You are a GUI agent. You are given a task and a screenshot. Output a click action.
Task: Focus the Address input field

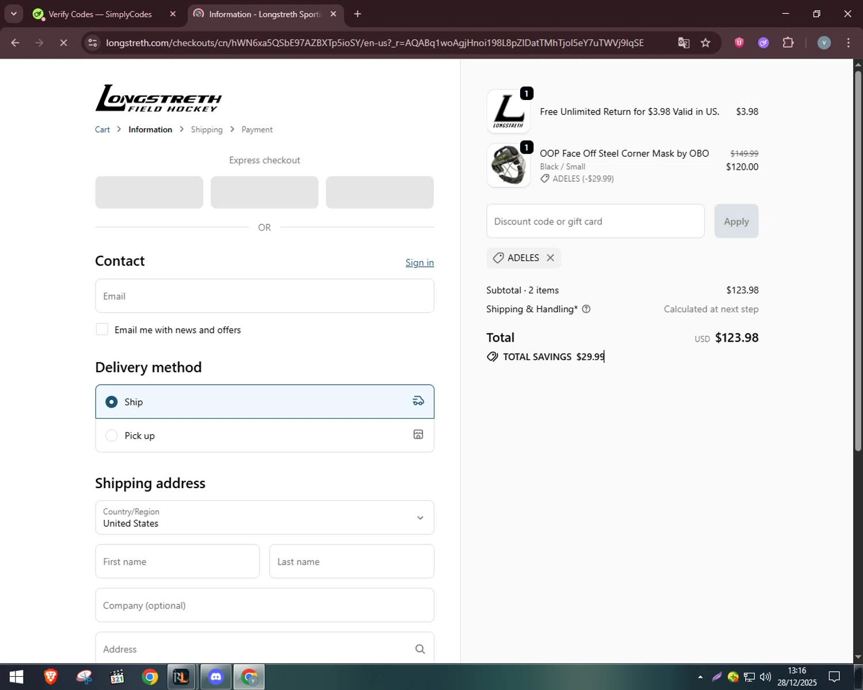coord(265,648)
